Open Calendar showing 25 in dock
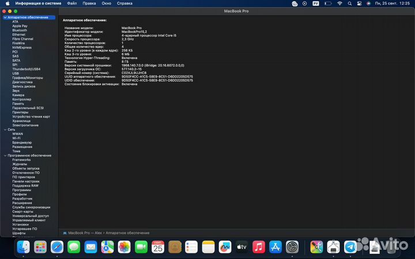 tap(158, 247)
